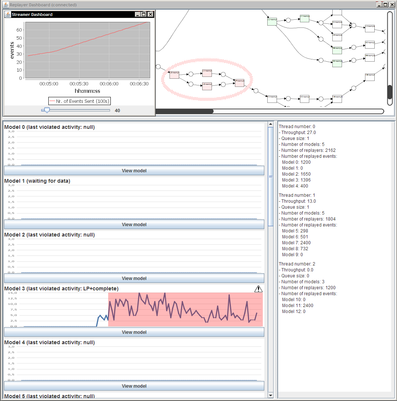Click the model list scrollbar down arrow
This screenshot has height=401, width=397.
(x=271, y=395)
